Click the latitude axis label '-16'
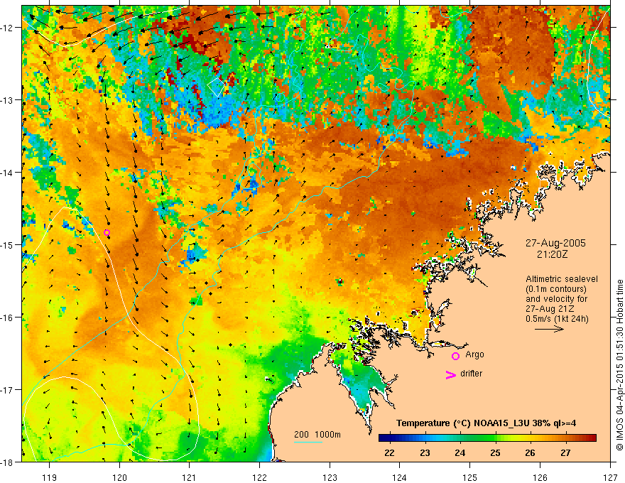625x483 pixels. click(8, 318)
